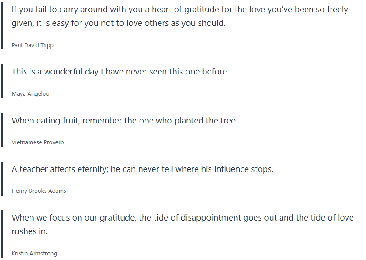
Task: Click the Kristin Armstrong author name
Action: click(35, 254)
